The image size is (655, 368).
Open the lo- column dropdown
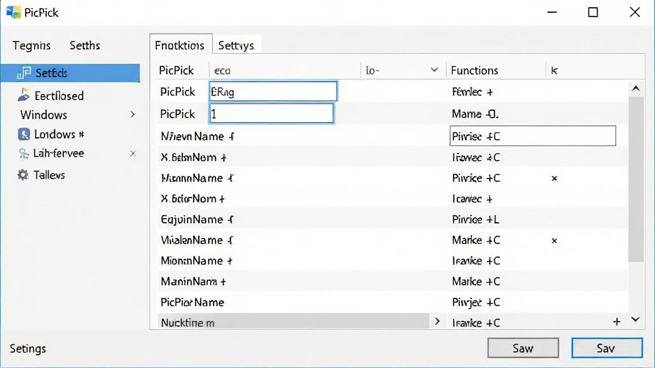pos(434,70)
